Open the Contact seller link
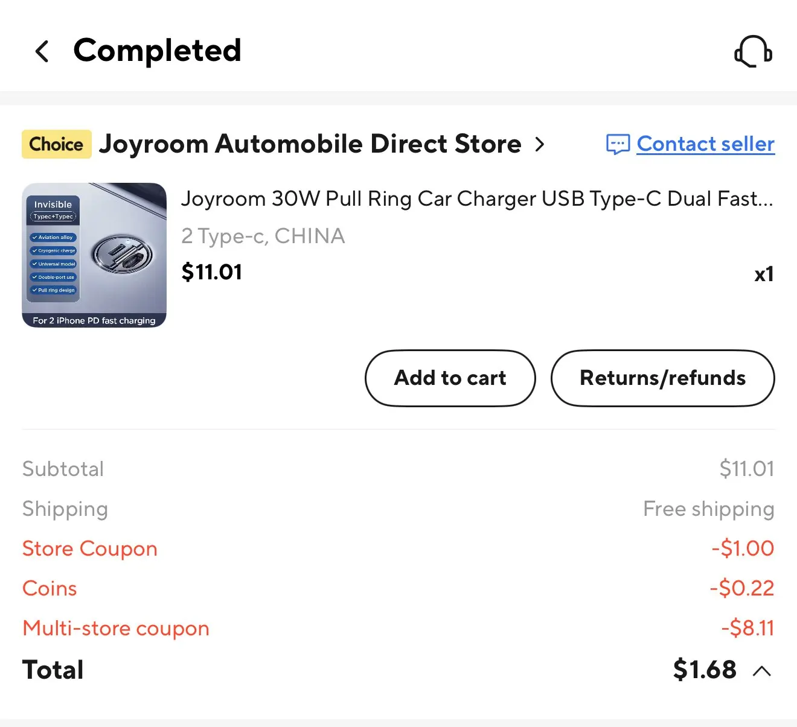 tap(705, 144)
